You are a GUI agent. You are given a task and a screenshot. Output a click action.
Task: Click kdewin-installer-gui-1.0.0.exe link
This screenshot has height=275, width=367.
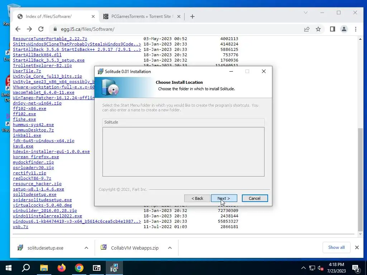tap(51, 151)
